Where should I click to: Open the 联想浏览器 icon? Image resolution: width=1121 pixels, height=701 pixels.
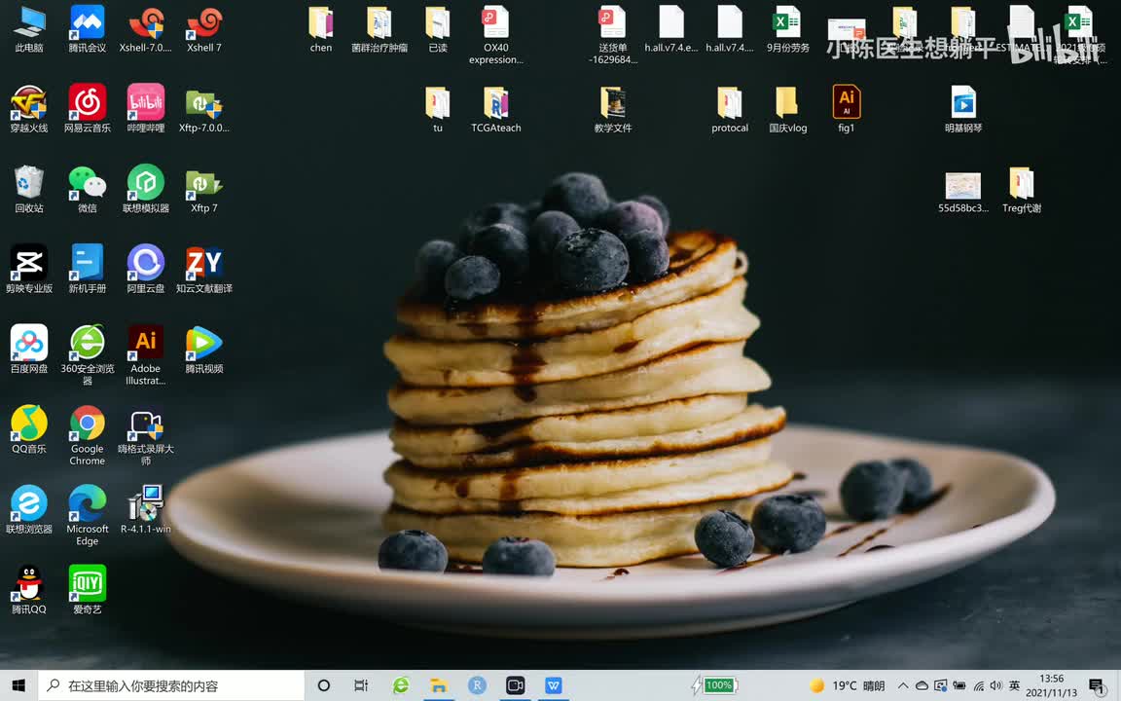click(28, 510)
